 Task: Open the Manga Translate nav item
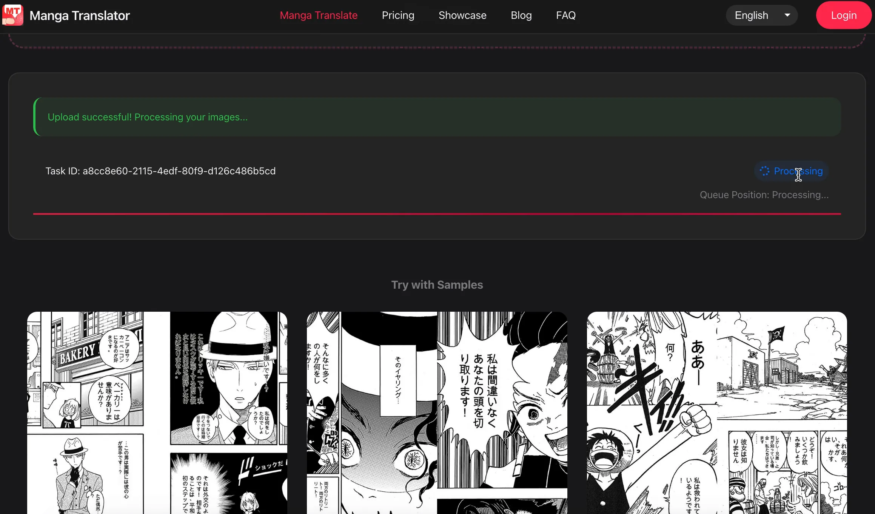tap(318, 15)
